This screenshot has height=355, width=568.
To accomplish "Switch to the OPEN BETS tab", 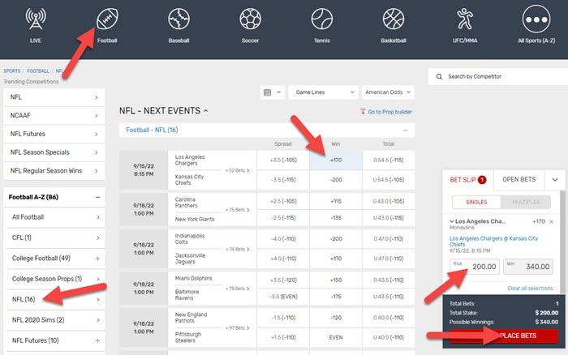I will click(x=516, y=179).
